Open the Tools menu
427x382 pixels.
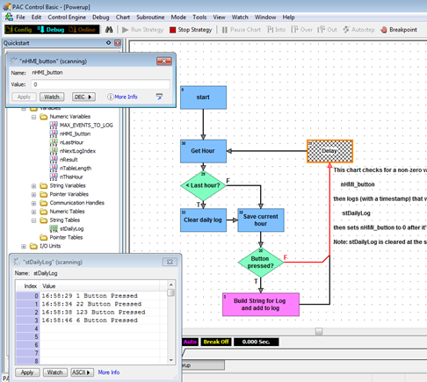199,18
